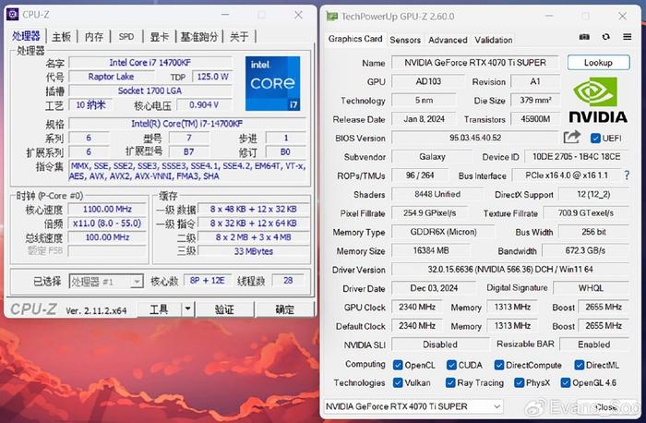Click the TDP value 125.0 W
This screenshot has width=646, height=423.
tap(212, 77)
